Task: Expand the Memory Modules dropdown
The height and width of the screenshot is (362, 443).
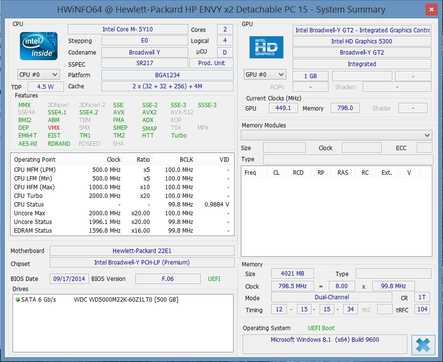Action: [337, 135]
